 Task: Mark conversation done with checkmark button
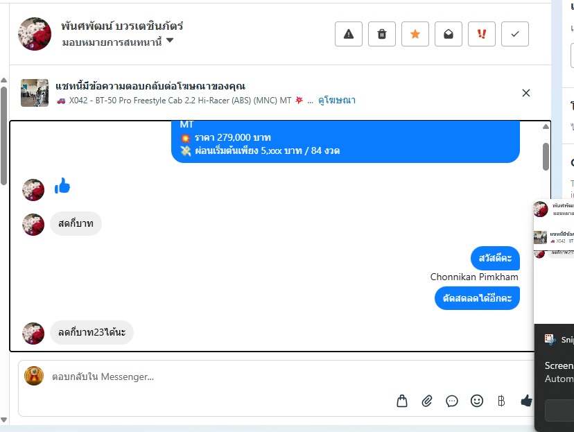tap(515, 34)
